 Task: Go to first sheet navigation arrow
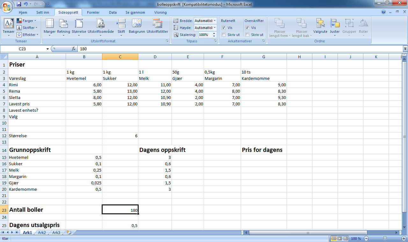point(3,233)
